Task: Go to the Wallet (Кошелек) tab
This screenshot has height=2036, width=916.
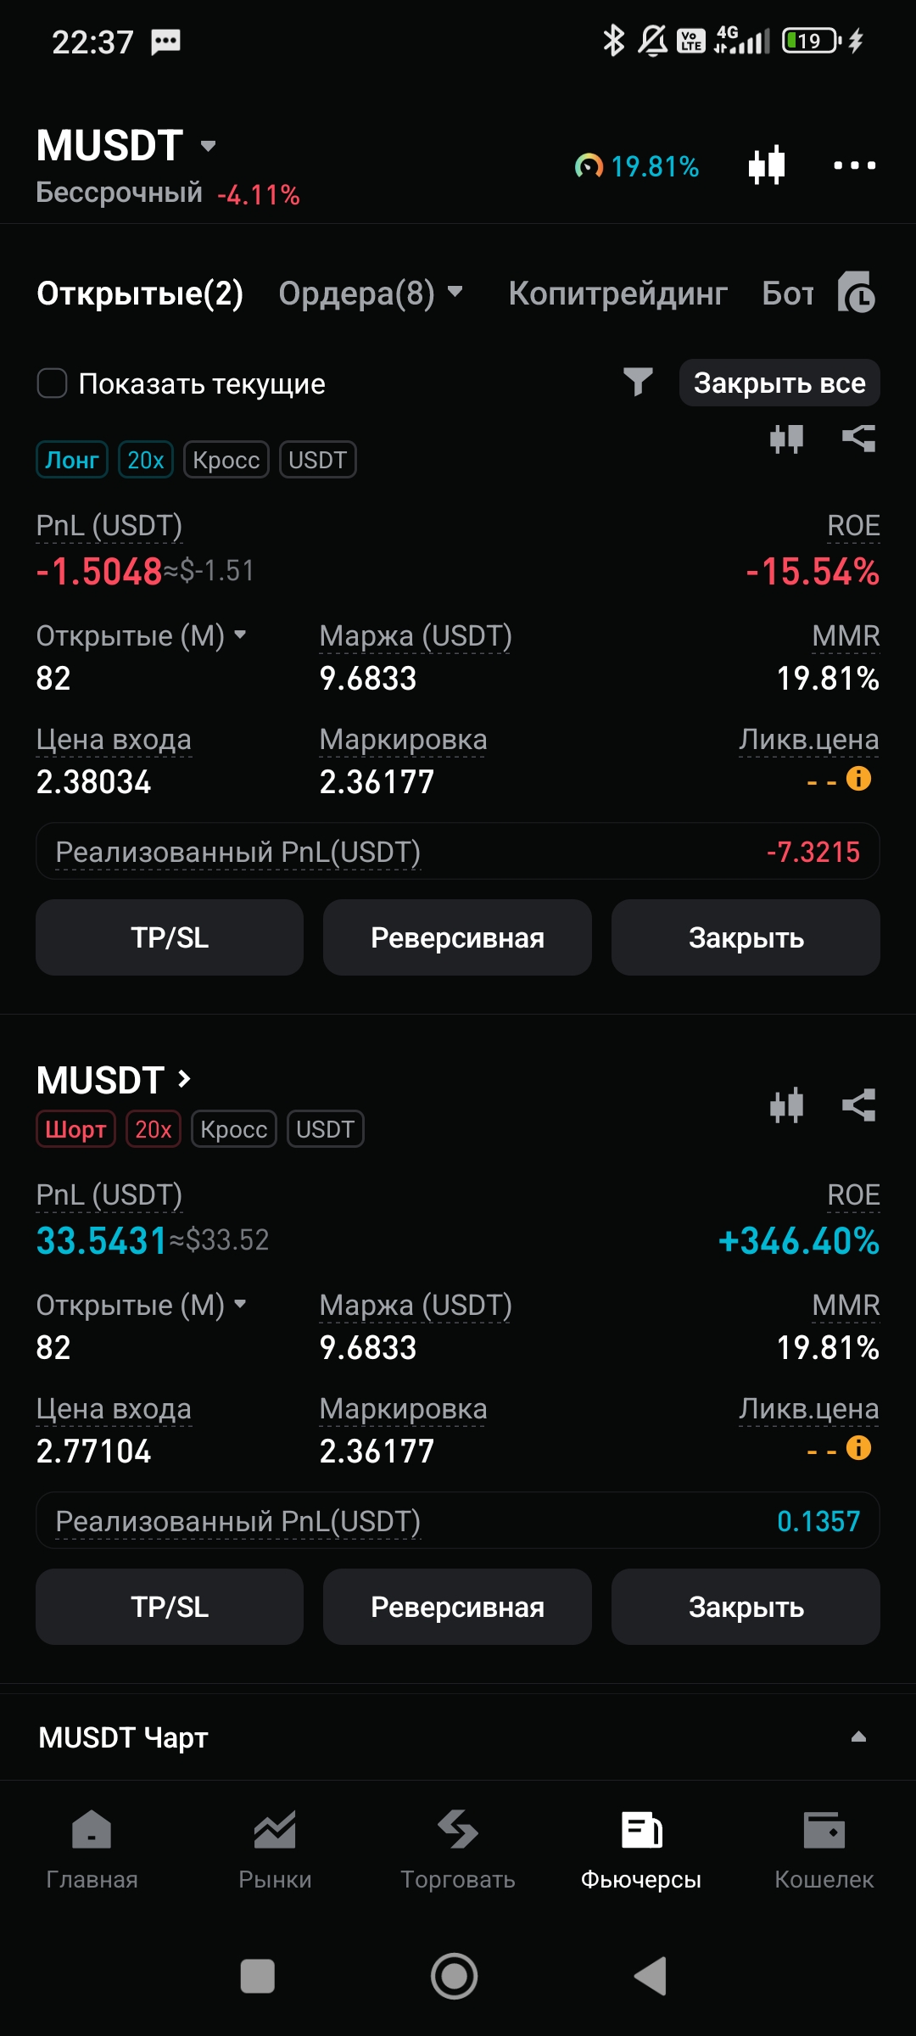Action: point(824,1849)
